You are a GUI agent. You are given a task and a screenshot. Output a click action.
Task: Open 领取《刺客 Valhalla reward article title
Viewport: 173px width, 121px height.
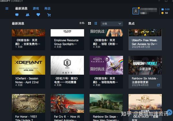tap(105, 42)
